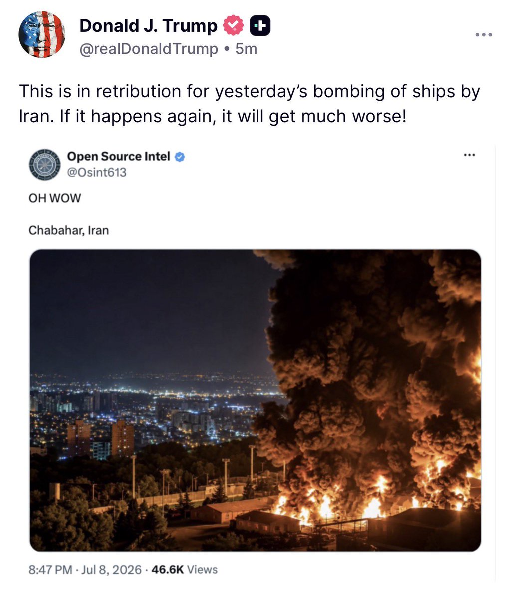514x599 pixels.
Task: Click the 8:47 PM time stamp
Action: [x=51, y=569]
